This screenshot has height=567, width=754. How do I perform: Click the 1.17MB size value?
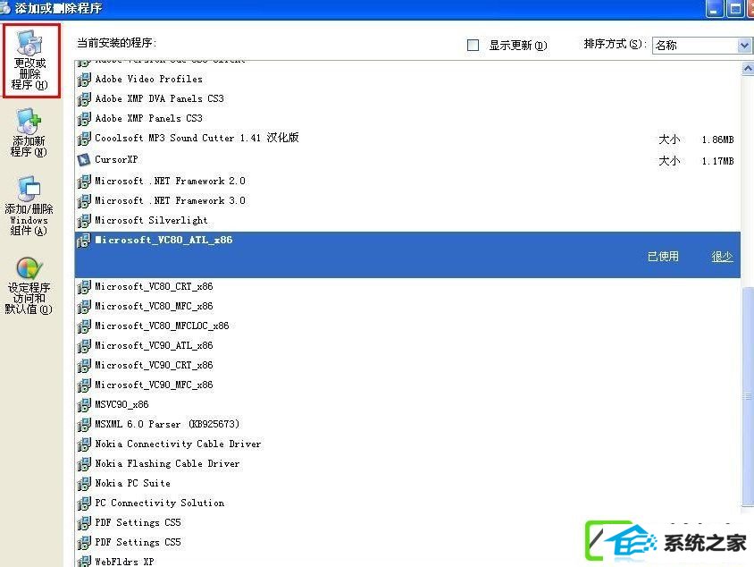point(717,161)
